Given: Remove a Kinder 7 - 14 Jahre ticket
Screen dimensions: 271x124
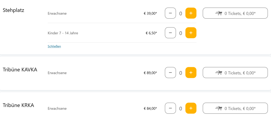Looking at the screenshot, I should click(170, 33).
